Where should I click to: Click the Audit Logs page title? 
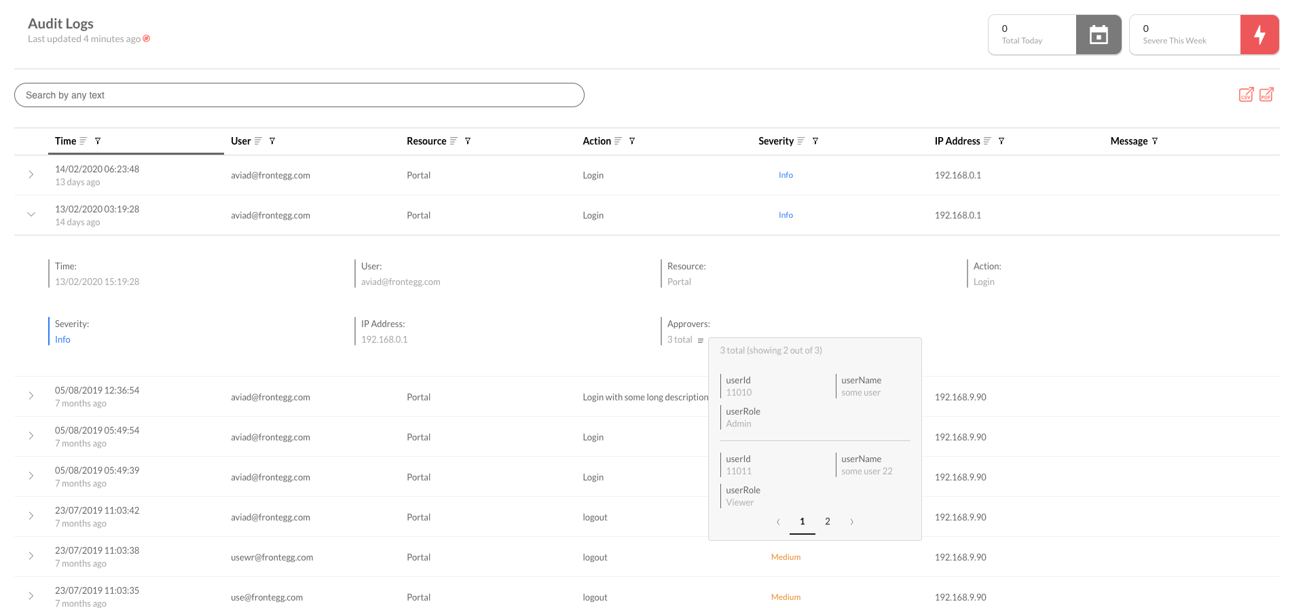tap(60, 24)
